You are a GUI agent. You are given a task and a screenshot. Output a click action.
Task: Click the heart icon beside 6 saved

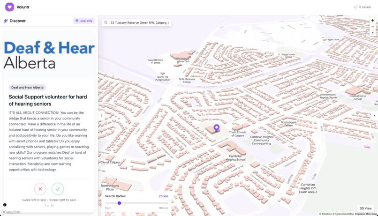355,7
